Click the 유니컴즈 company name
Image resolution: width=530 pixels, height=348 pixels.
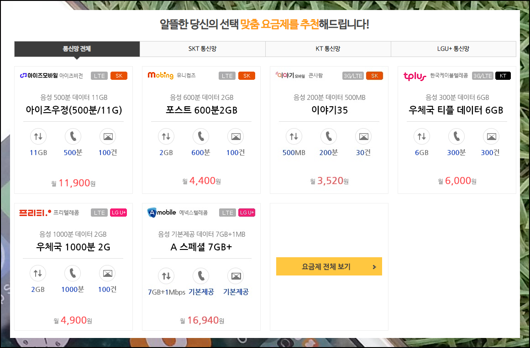coord(186,75)
